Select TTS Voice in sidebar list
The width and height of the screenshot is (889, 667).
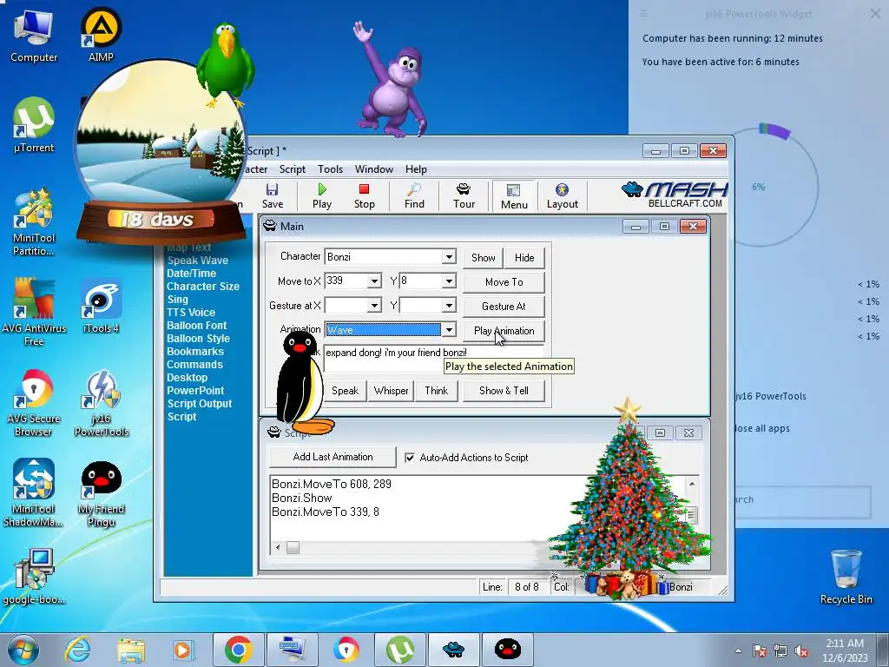point(191,313)
